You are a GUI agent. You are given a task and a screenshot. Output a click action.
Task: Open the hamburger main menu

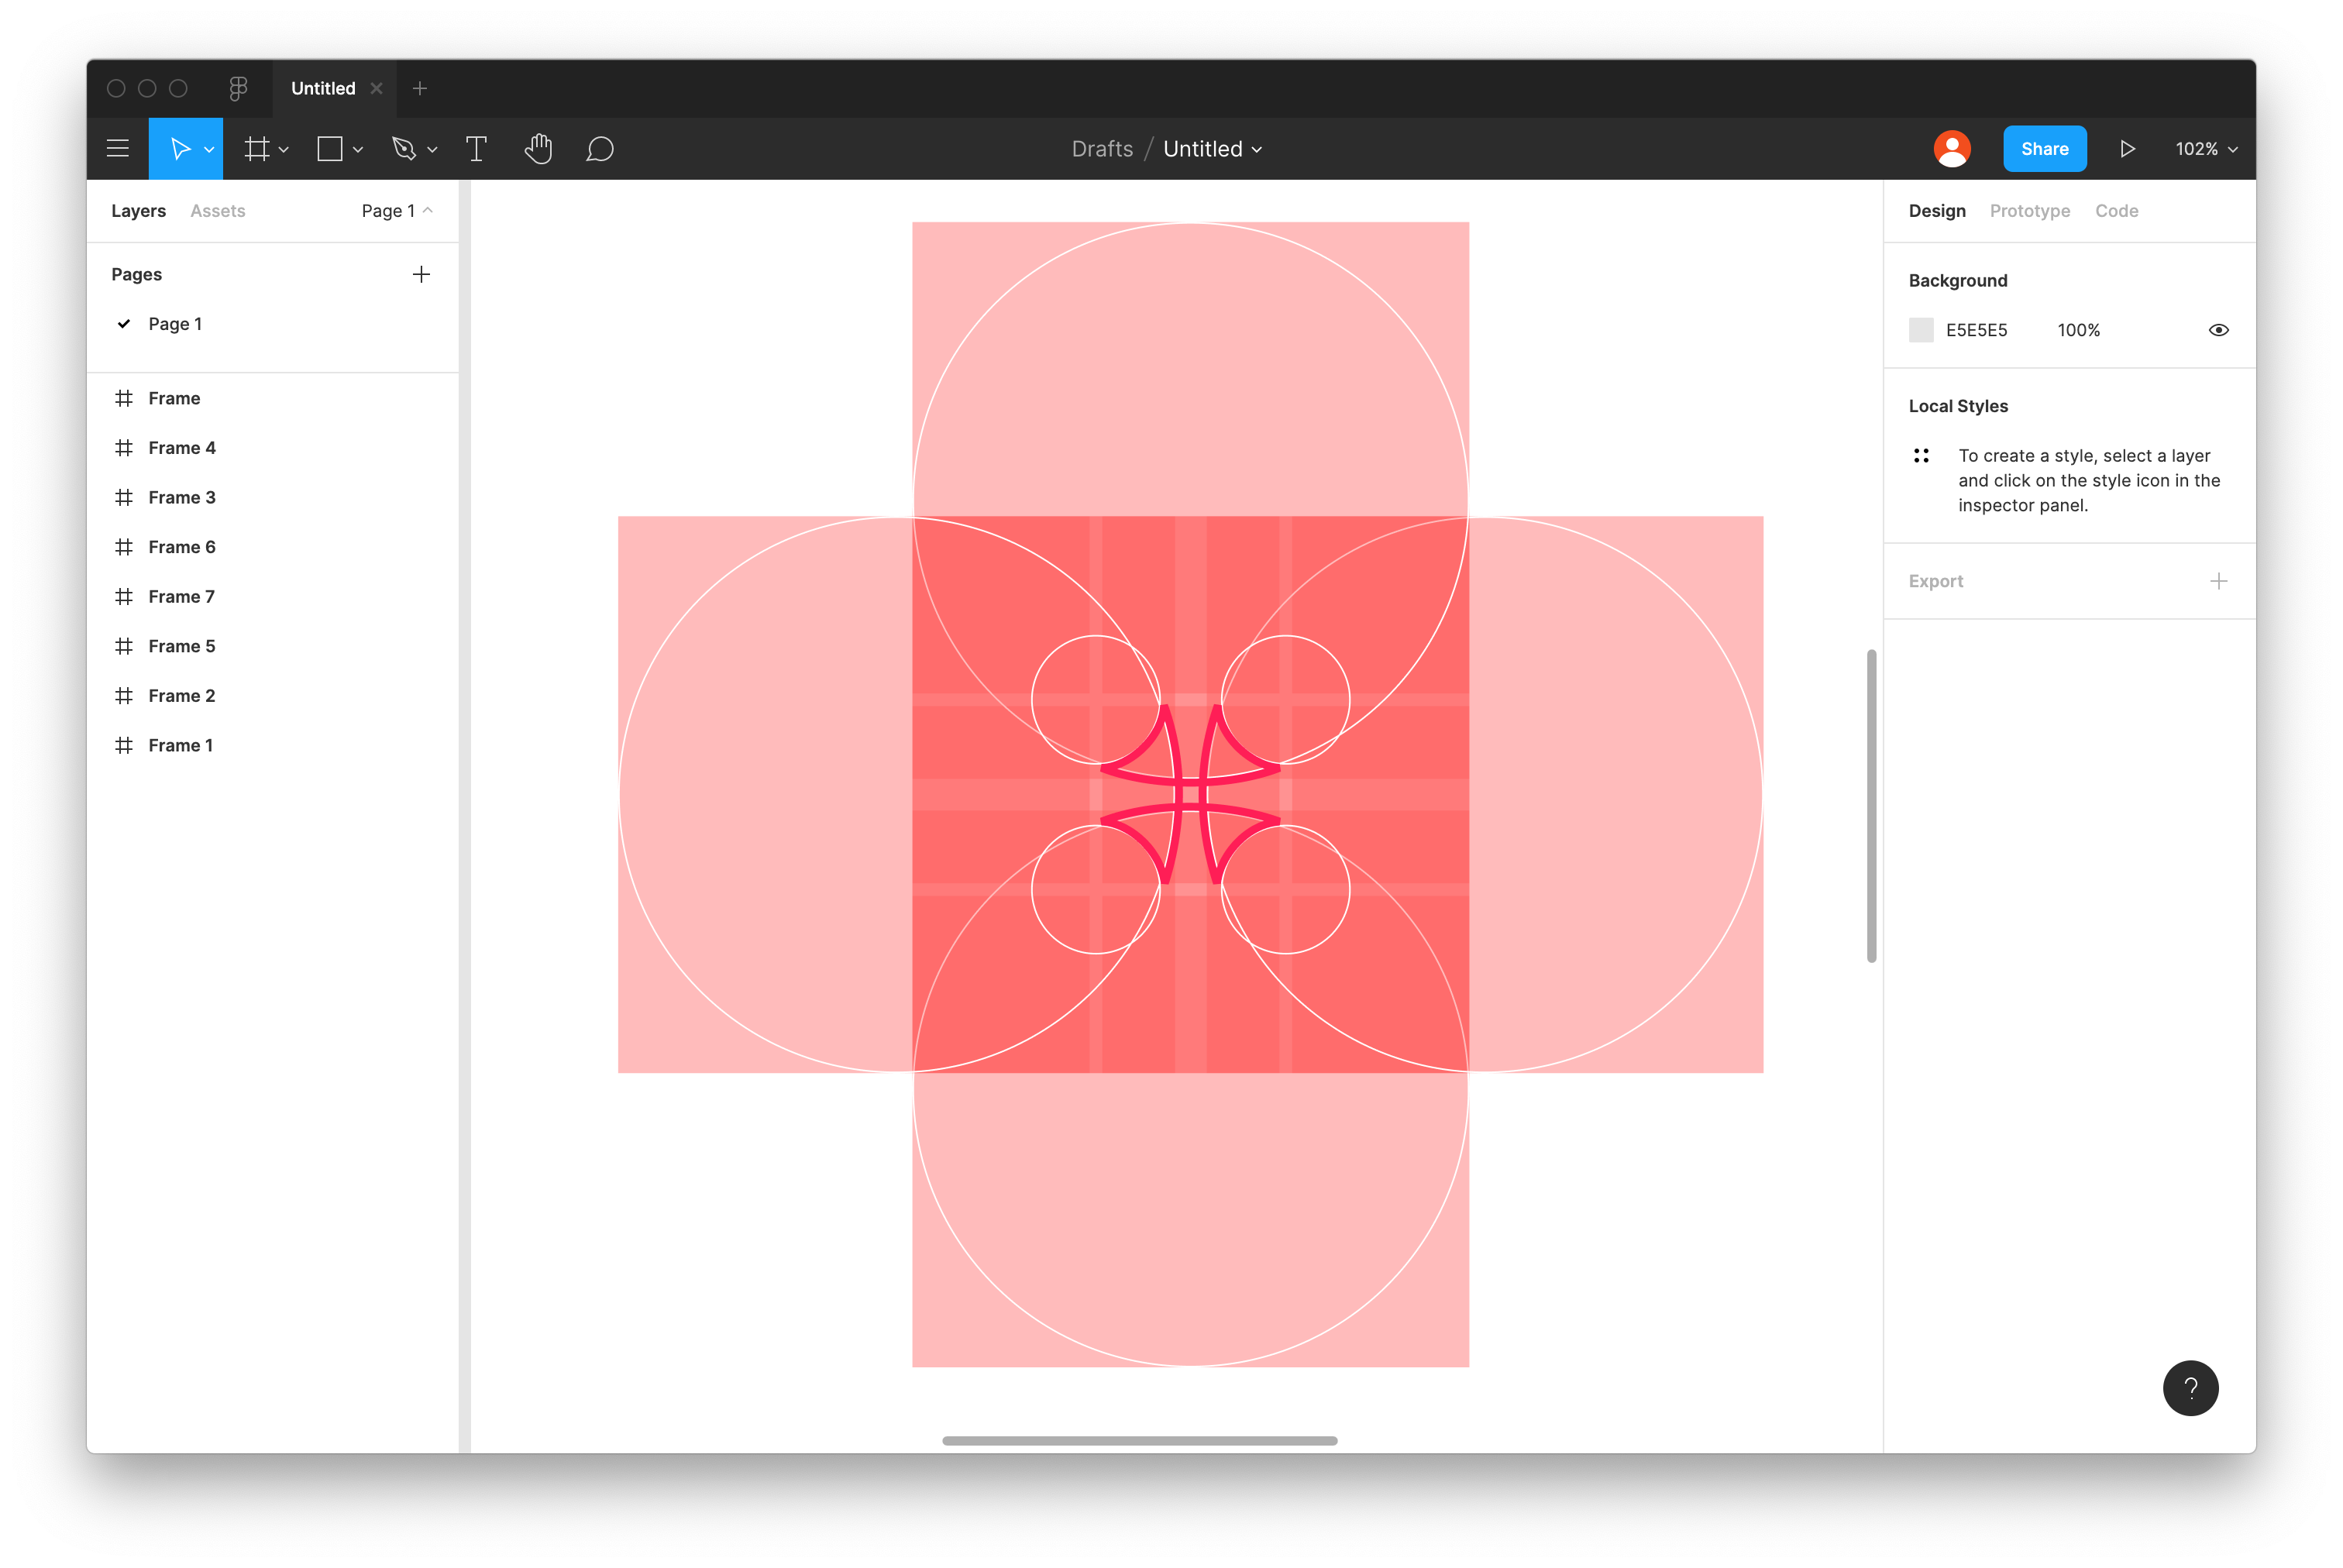(118, 149)
